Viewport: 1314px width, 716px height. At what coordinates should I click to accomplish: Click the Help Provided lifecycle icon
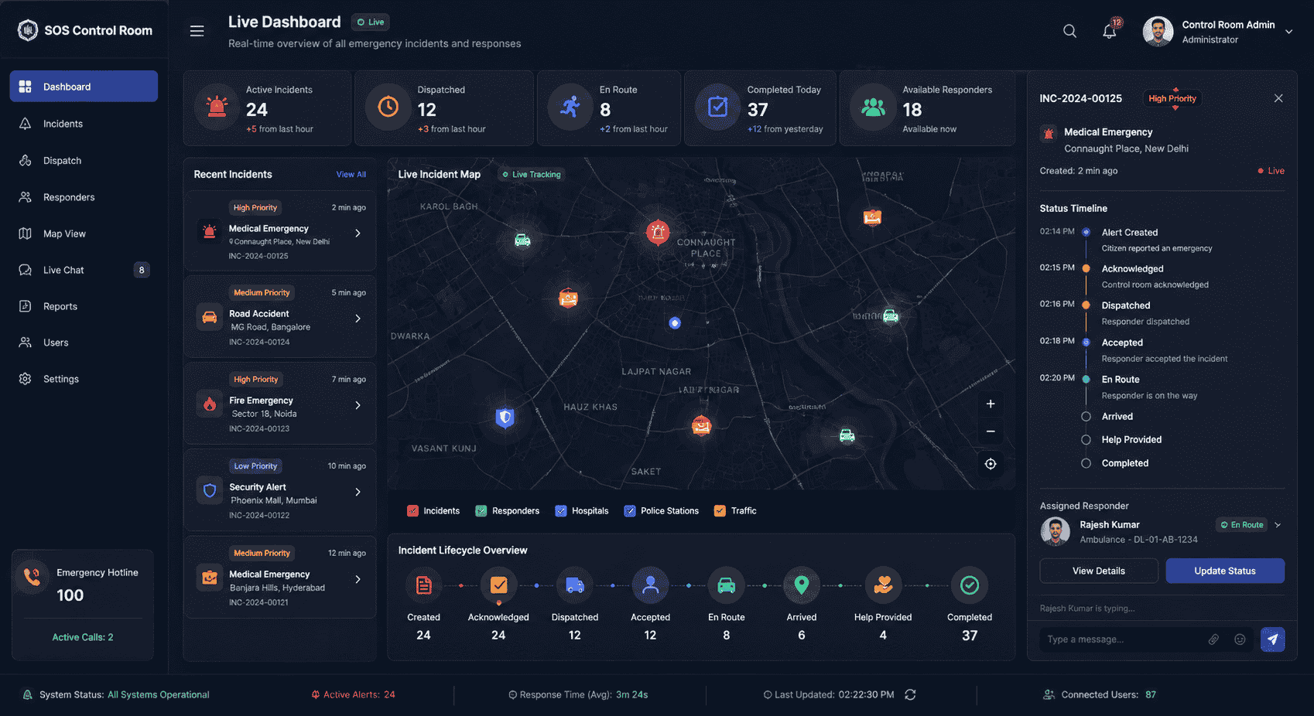coord(883,586)
